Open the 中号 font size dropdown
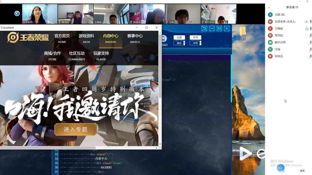The image size is (312, 175). point(195,43)
